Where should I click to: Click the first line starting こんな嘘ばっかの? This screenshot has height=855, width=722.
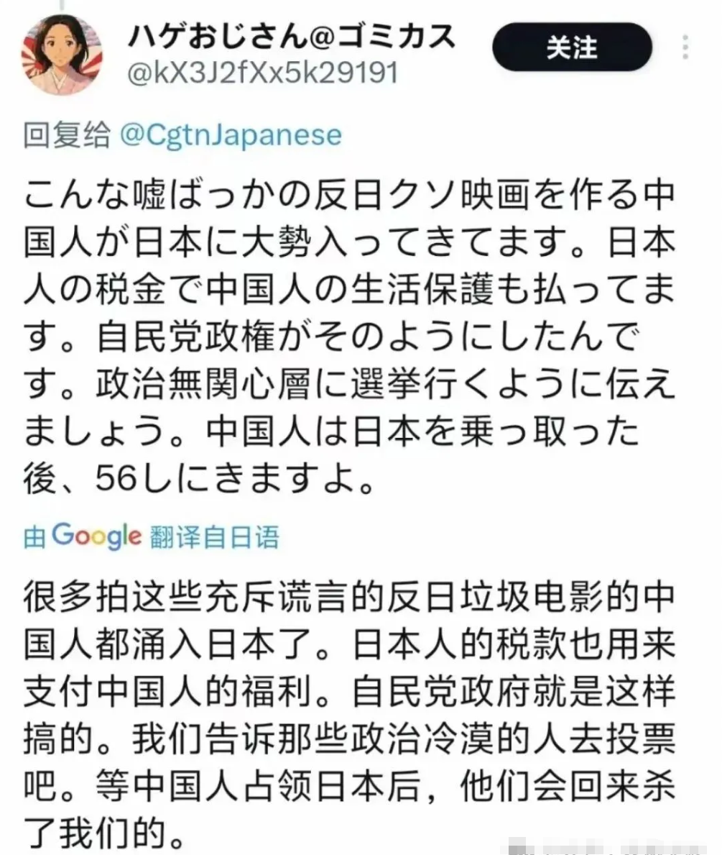[x=349, y=194]
